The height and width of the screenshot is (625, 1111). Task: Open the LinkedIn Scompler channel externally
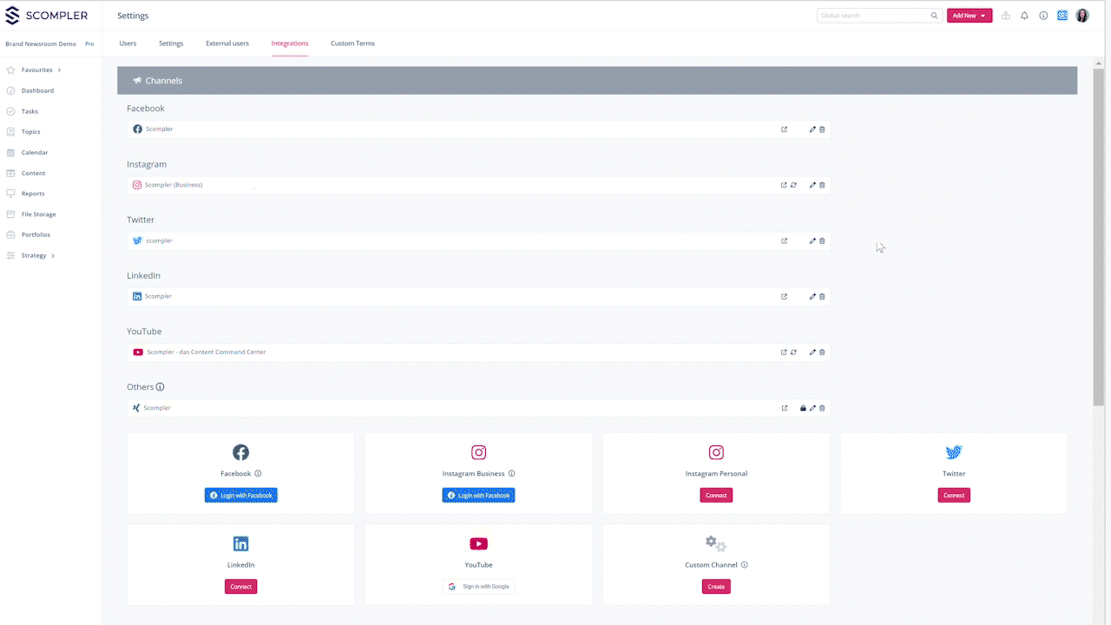(784, 296)
